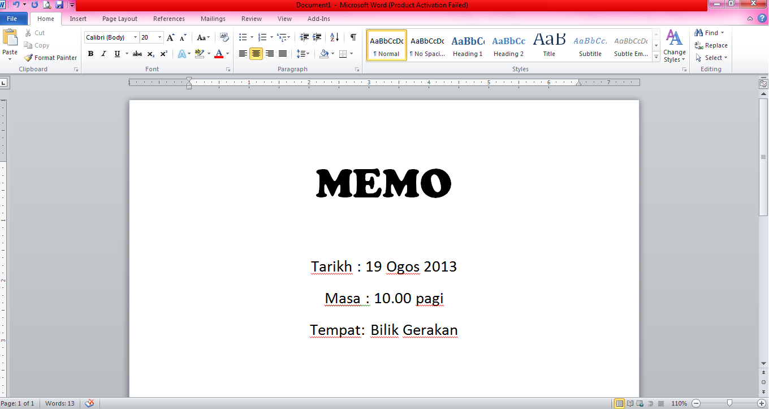Apply the No Spacing style
Image resolution: width=769 pixels, height=409 pixels.
tap(427, 45)
